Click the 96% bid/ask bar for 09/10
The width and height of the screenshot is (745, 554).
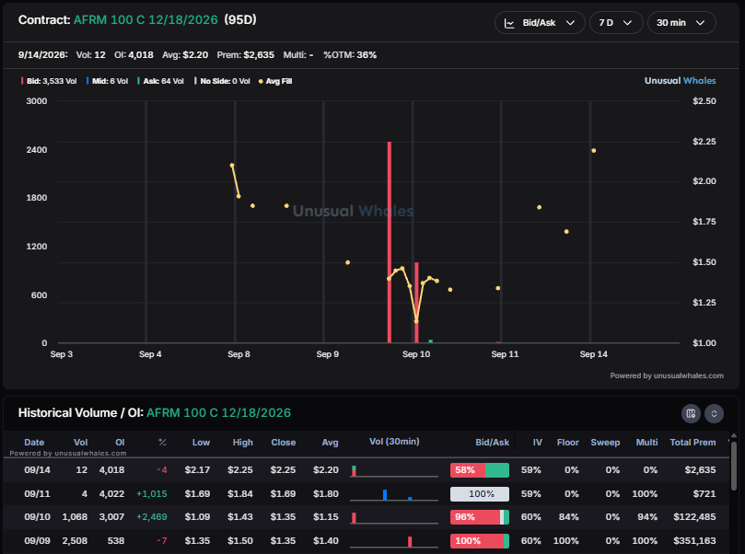pos(480,517)
